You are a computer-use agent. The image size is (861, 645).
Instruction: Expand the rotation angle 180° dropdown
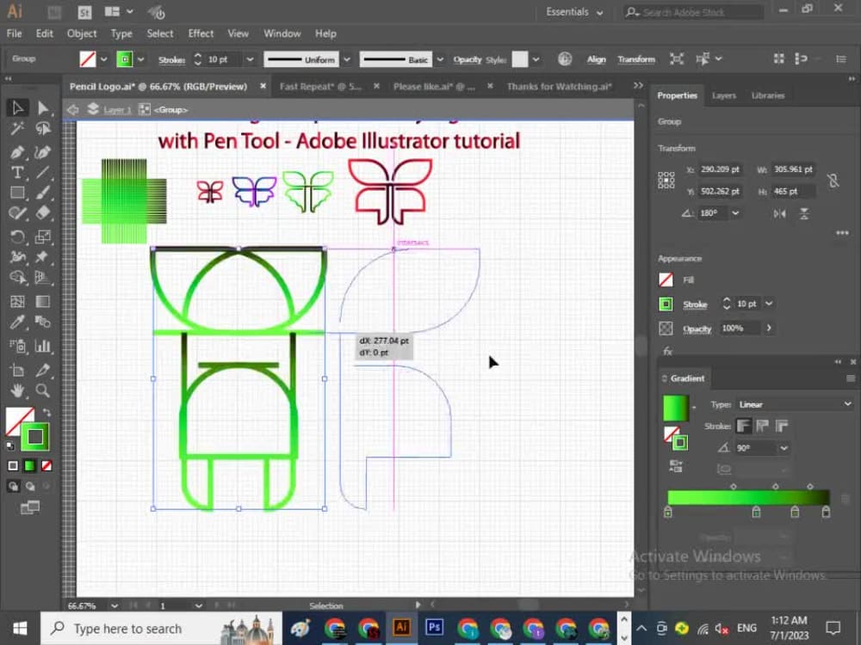[735, 212]
